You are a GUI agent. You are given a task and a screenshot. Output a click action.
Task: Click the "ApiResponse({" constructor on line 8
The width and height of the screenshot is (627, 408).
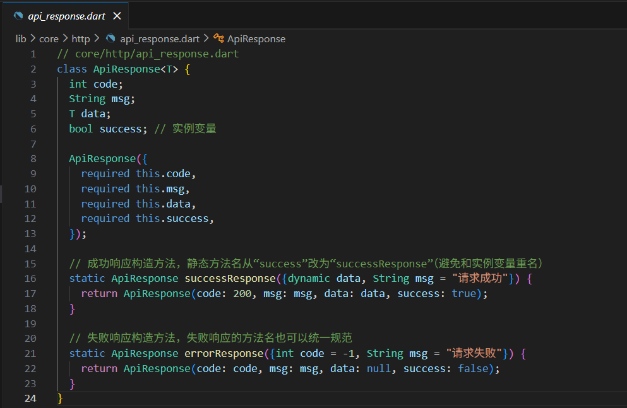point(109,159)
